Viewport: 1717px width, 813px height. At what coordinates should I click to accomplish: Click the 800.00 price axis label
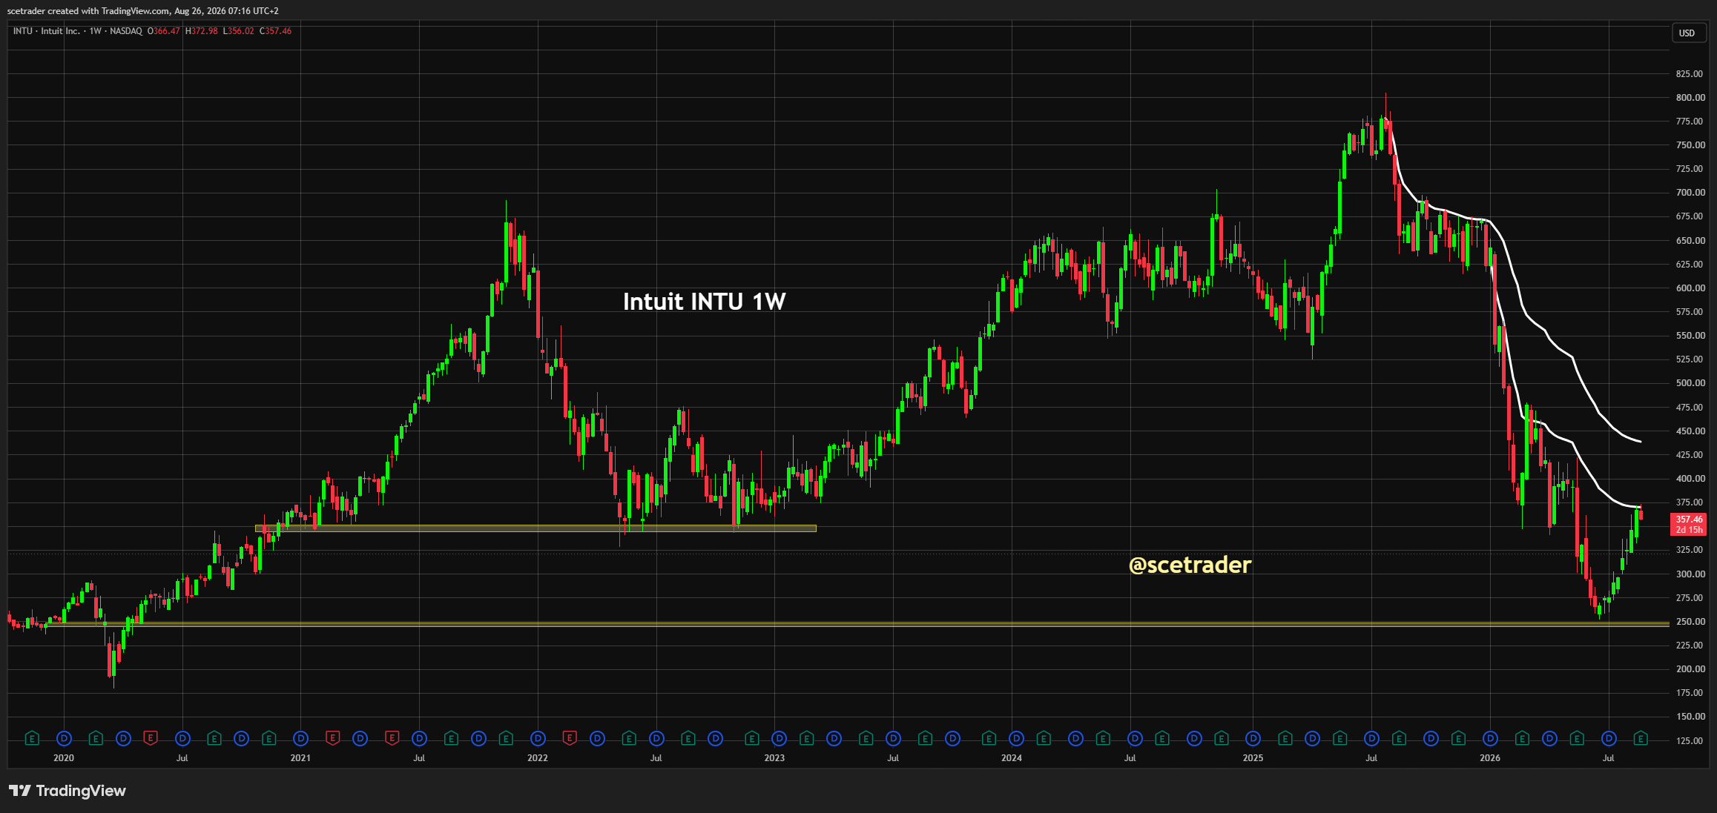click(1690, 98)
